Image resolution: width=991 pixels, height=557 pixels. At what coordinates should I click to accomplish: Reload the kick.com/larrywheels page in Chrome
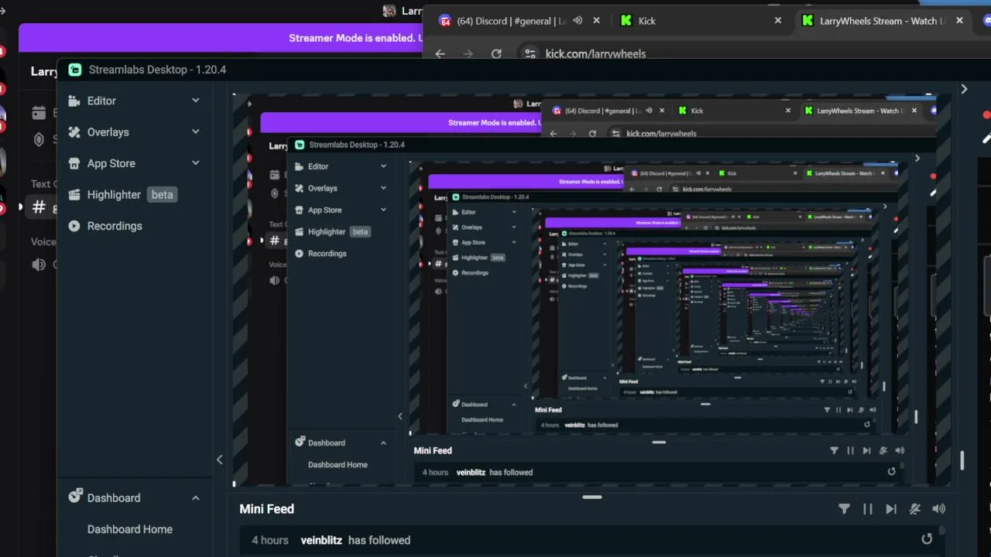496,53
